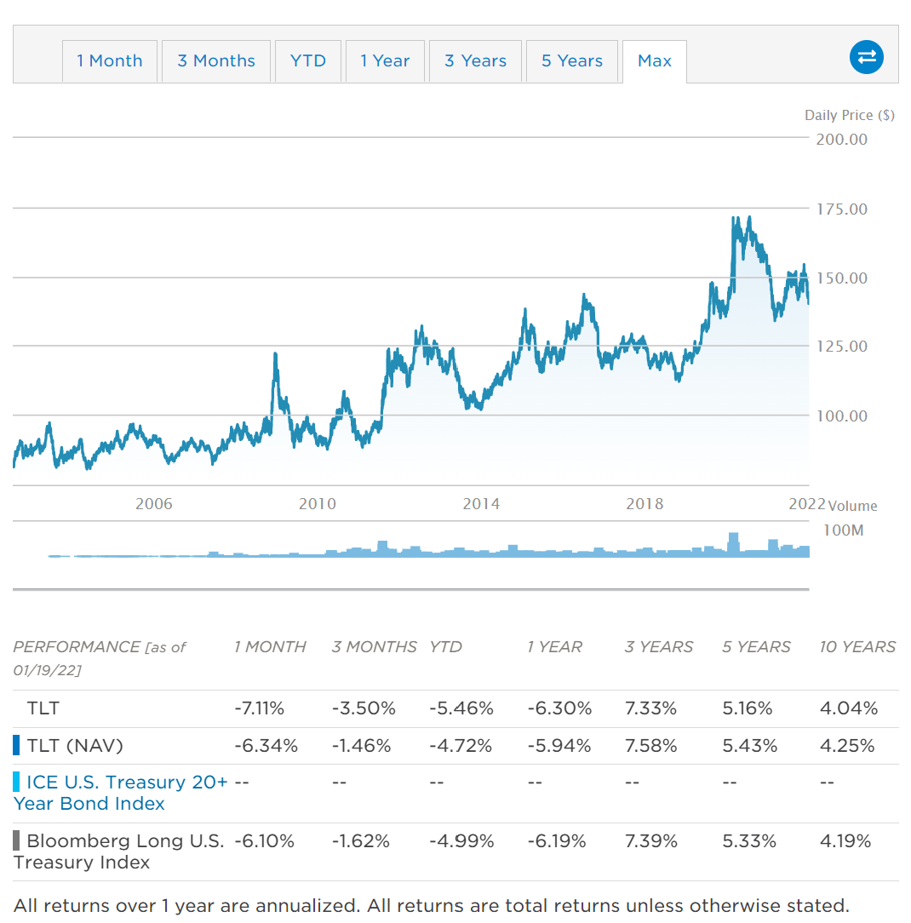Image resolution: width=911 pixels, height=923 pixels.
Task: Click TLT (NAV) 10 years value 4.25%
Action: [847, 745]
